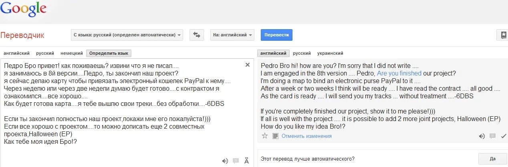
Task: Toggle the Определить язык detect-language button
Action: click(x=109, y=53)
